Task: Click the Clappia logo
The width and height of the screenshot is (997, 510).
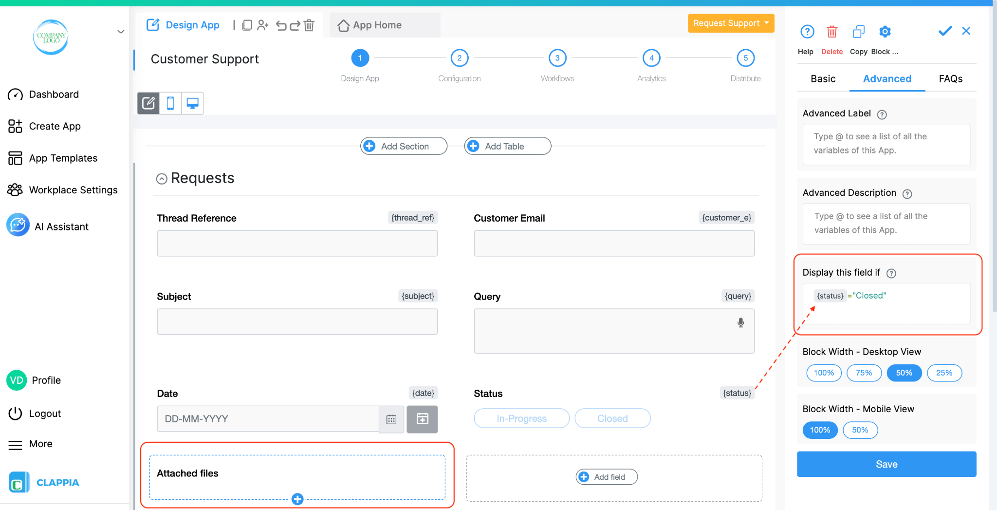Action: point(44,482)
